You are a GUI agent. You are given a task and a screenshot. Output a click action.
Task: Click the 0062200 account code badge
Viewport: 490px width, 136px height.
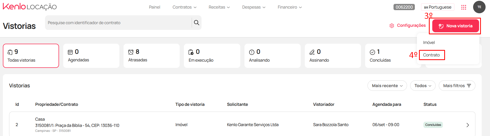[x=404, y=7]
